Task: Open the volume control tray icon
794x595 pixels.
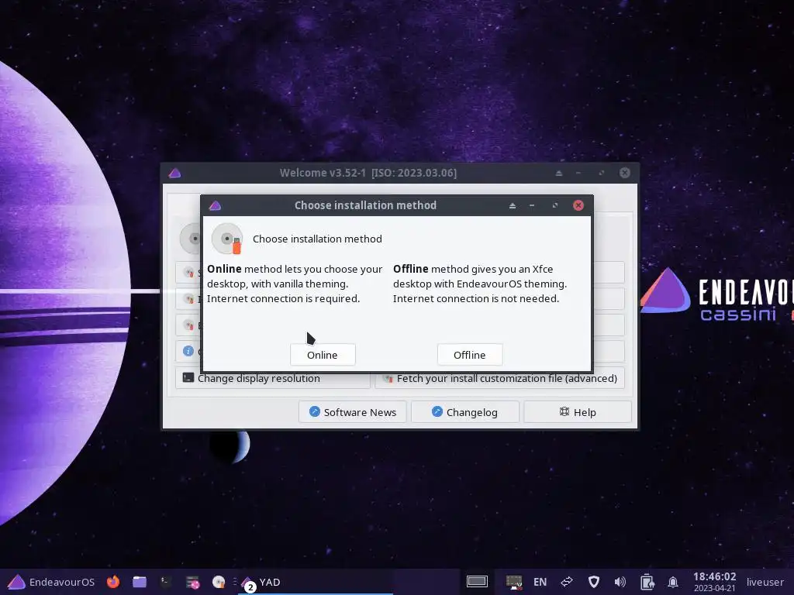Action: [620, 582]
